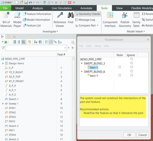
Task: Tick Ignore checkbox for SWEPT_BLEND_3 Item 1
Action: coord(132,67)
